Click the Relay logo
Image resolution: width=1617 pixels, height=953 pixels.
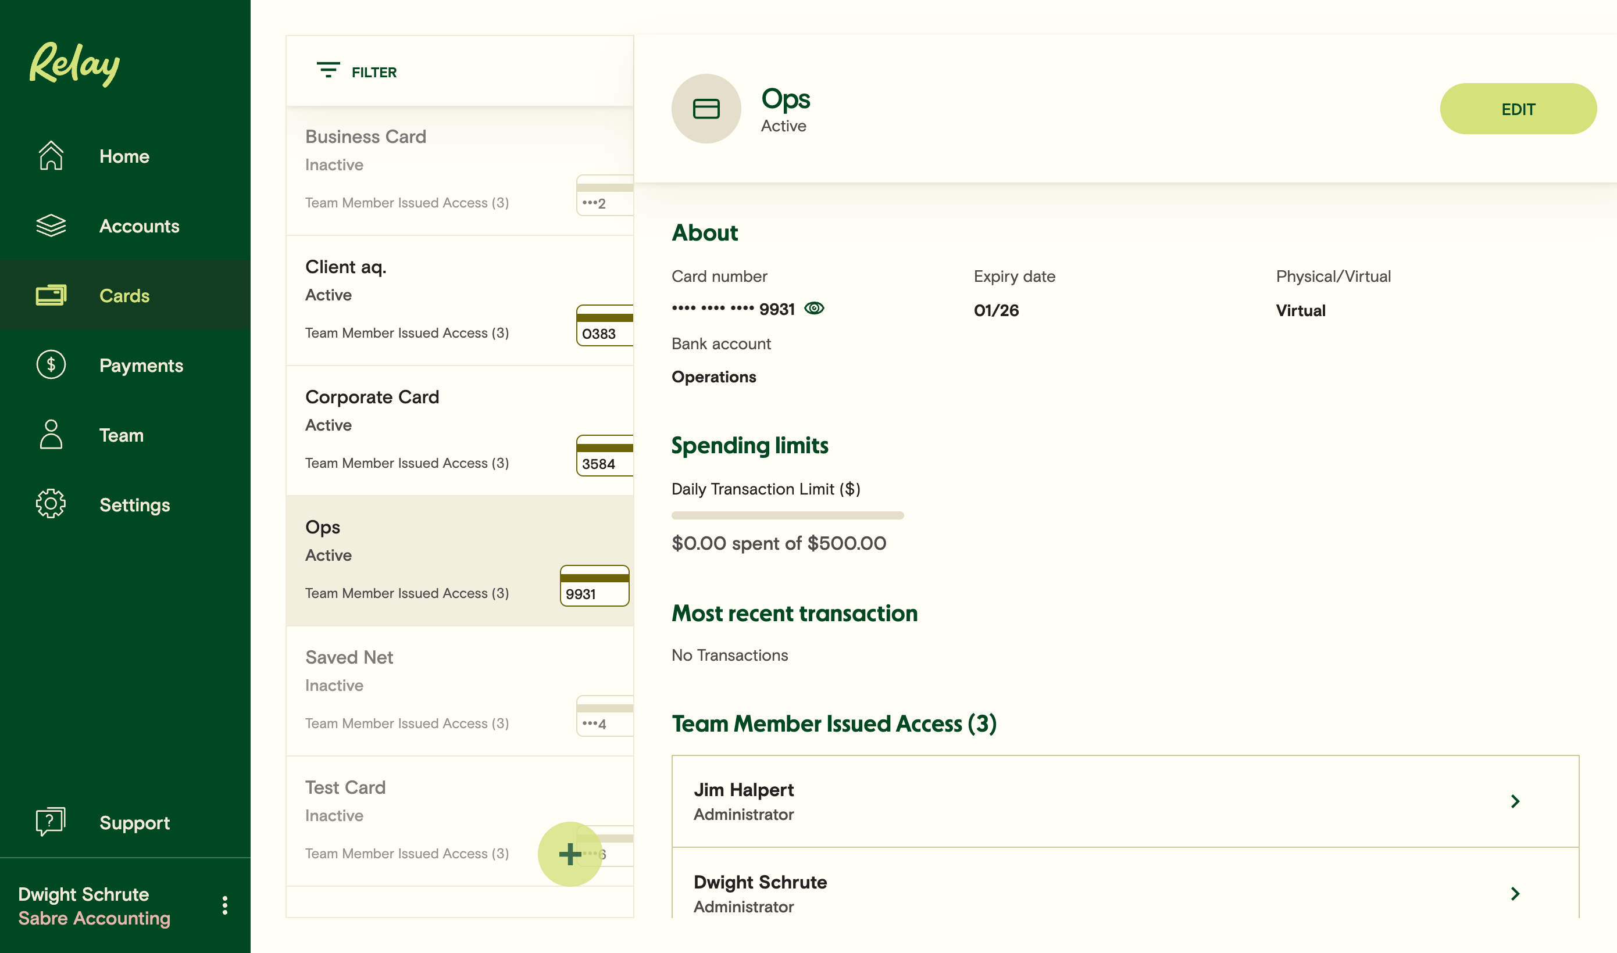click(x=74, y=63)
